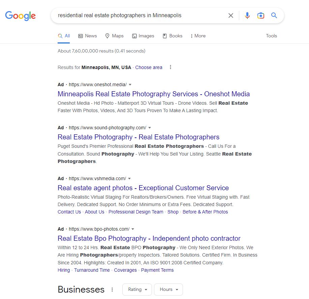This screenshot has width=309, height=299.
Task: Open the Hours filter dropdown
Action: click(x=168, y=290)
